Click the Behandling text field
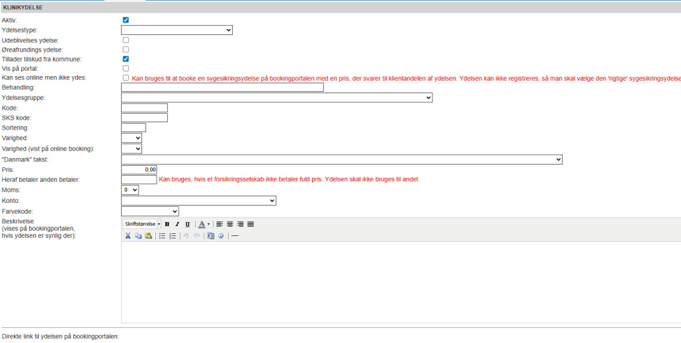The height and width of the screenshot is (343, 681). (x=222, y=87)
